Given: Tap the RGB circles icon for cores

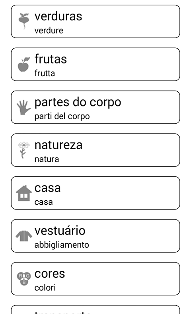Looking at the screenshot, I should (24, 279).
